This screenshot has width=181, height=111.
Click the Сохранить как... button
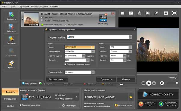57,79
